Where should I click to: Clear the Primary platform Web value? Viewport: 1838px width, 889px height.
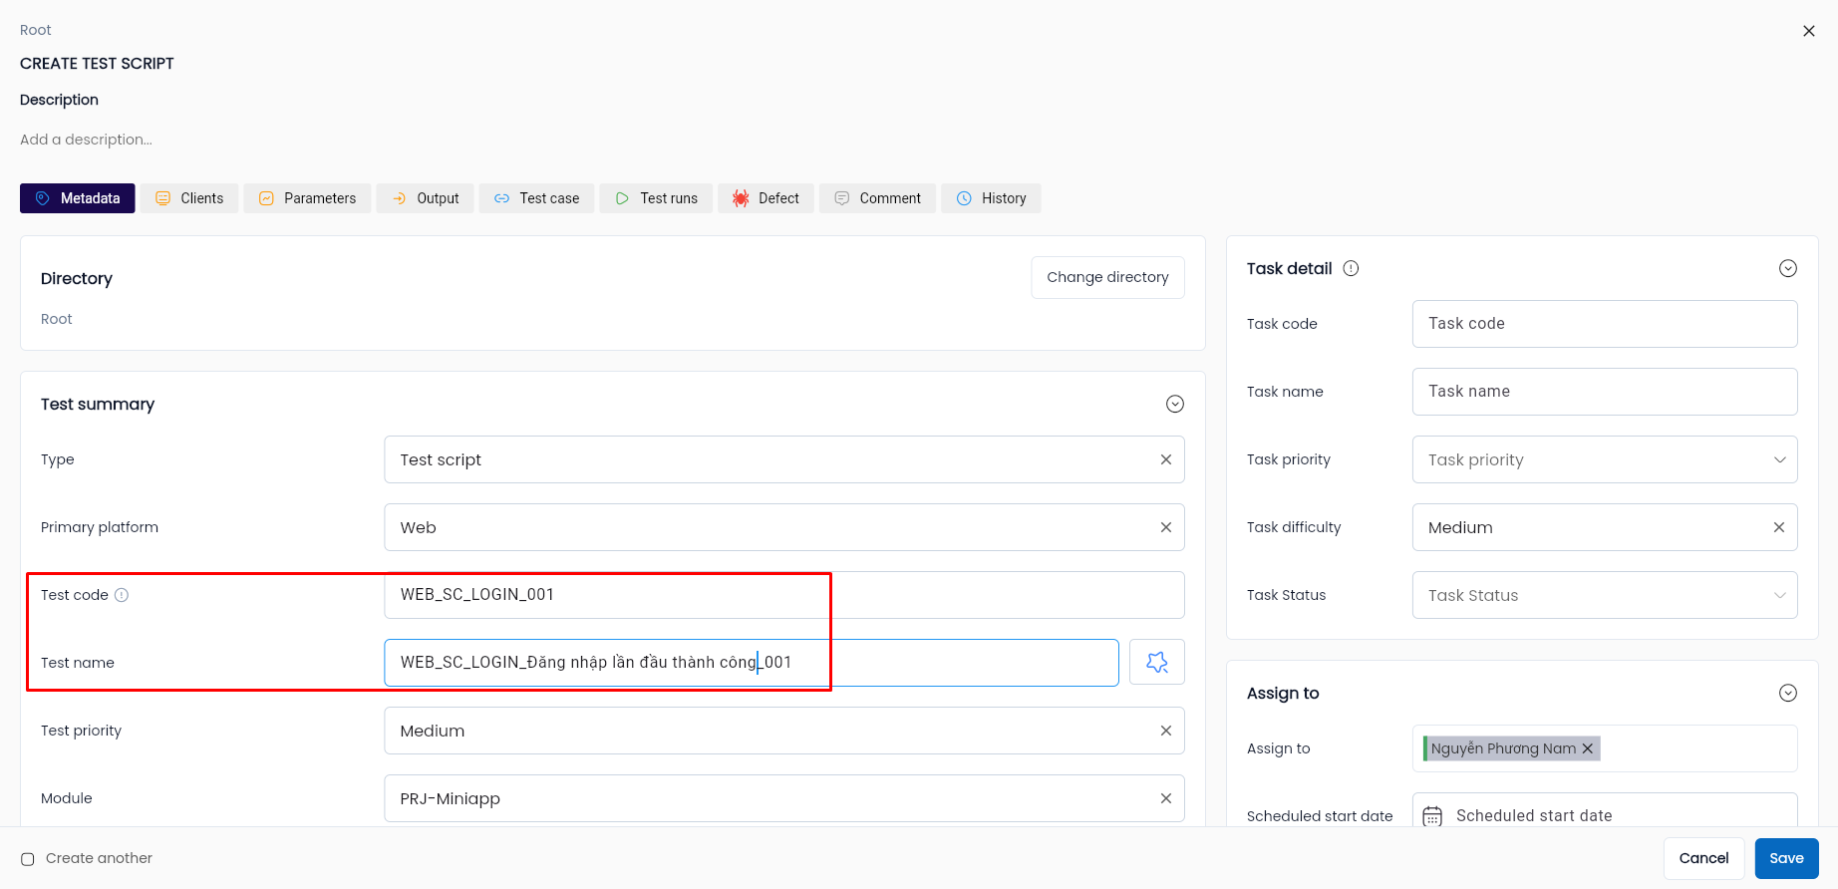(x=1165, y=527)
